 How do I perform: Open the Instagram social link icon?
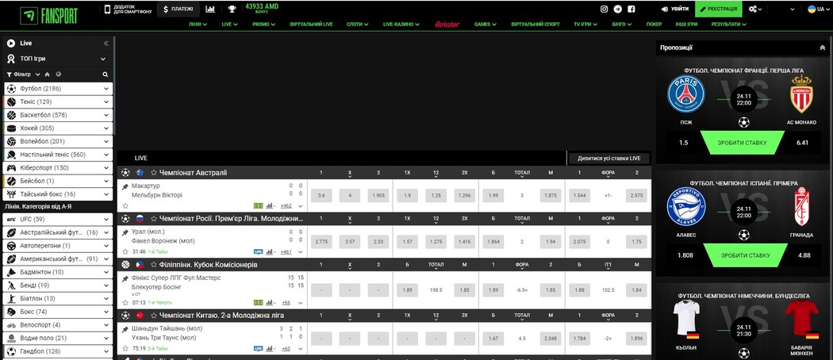click(x=605, y=9)
